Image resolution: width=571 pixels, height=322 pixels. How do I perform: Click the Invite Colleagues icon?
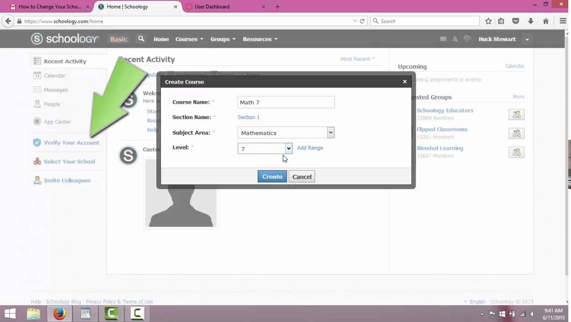pyautogui.click(x=37, y=180)
